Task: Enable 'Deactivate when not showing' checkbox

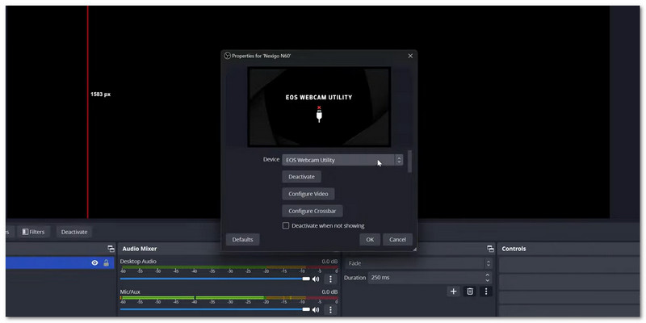Action: [286, 226]
